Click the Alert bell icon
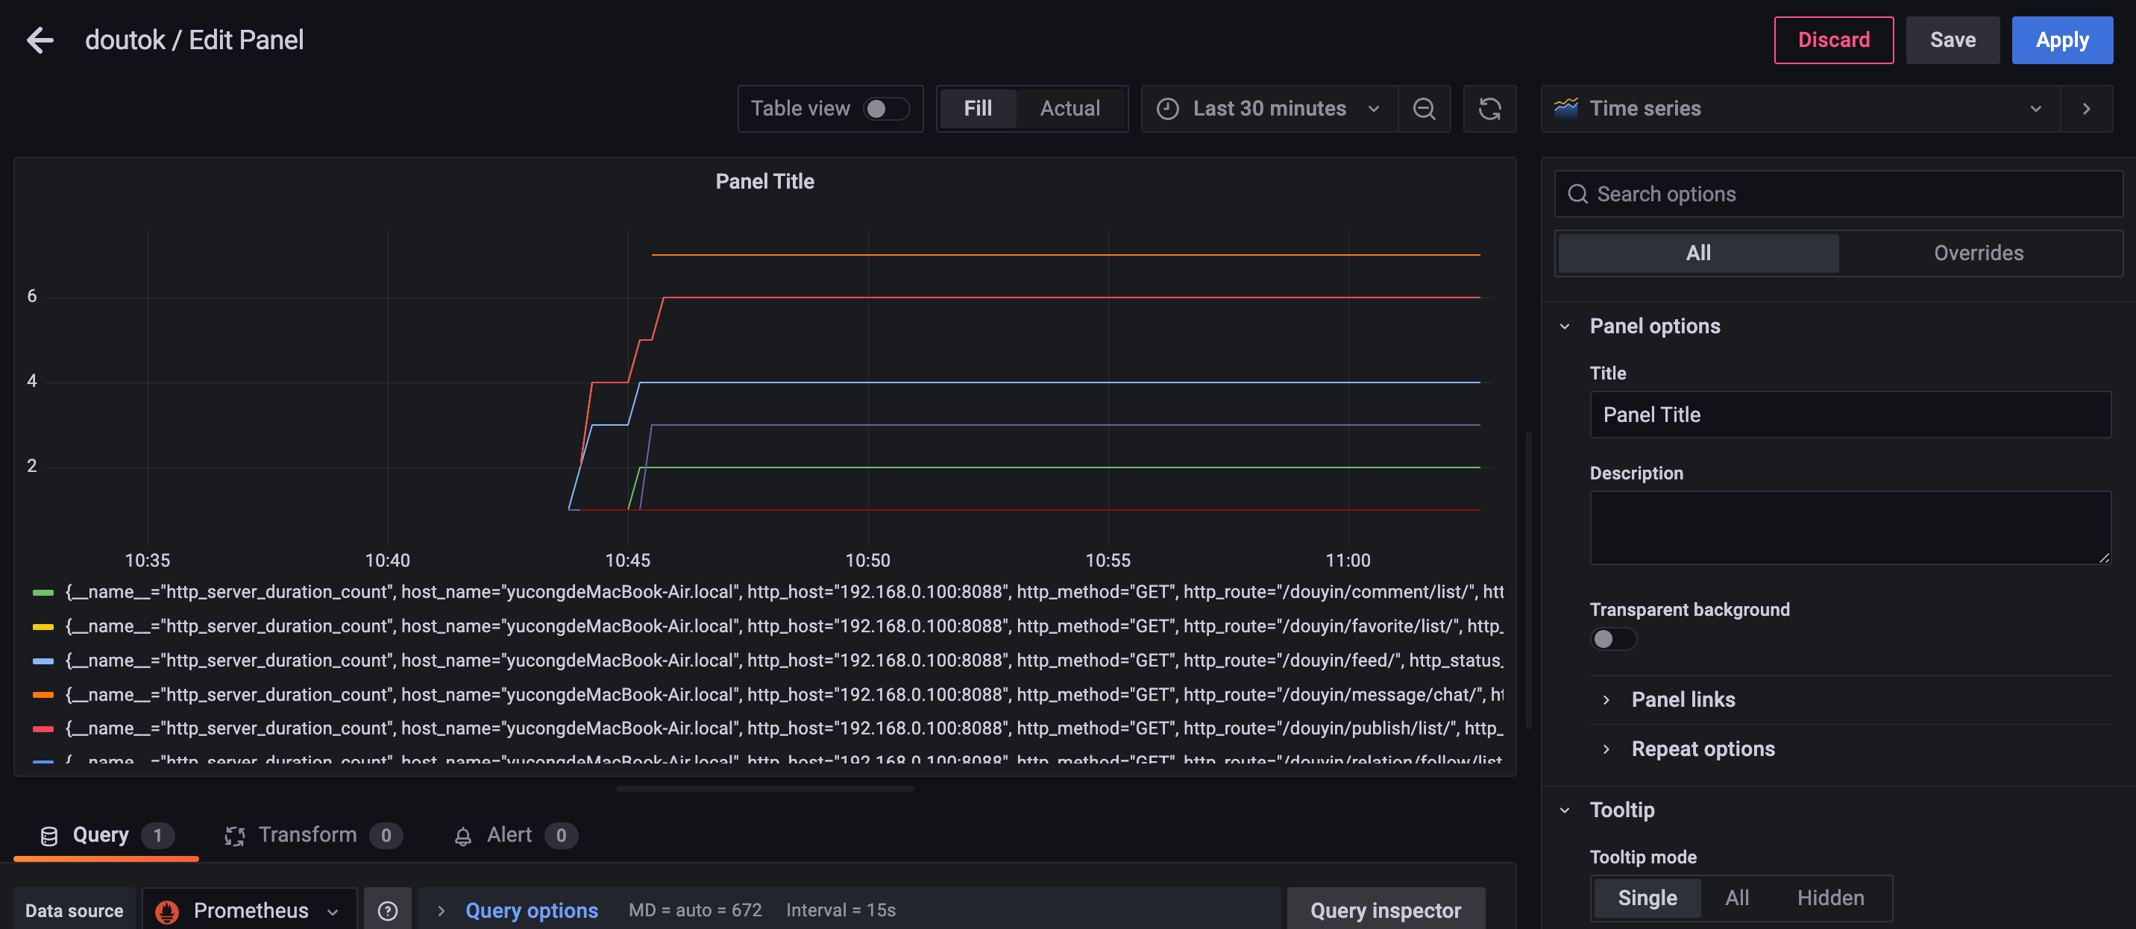Viewport: 2136px width, 929px height. [462, 837]
